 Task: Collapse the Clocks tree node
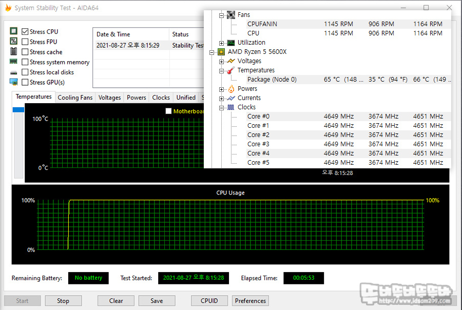point(222,108)
